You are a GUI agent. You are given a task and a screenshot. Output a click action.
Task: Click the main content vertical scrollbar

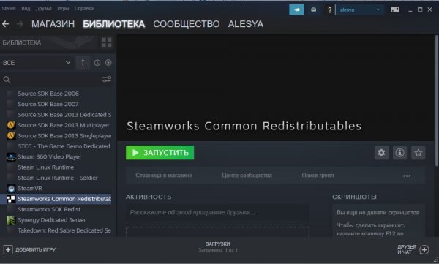[437, 100]
